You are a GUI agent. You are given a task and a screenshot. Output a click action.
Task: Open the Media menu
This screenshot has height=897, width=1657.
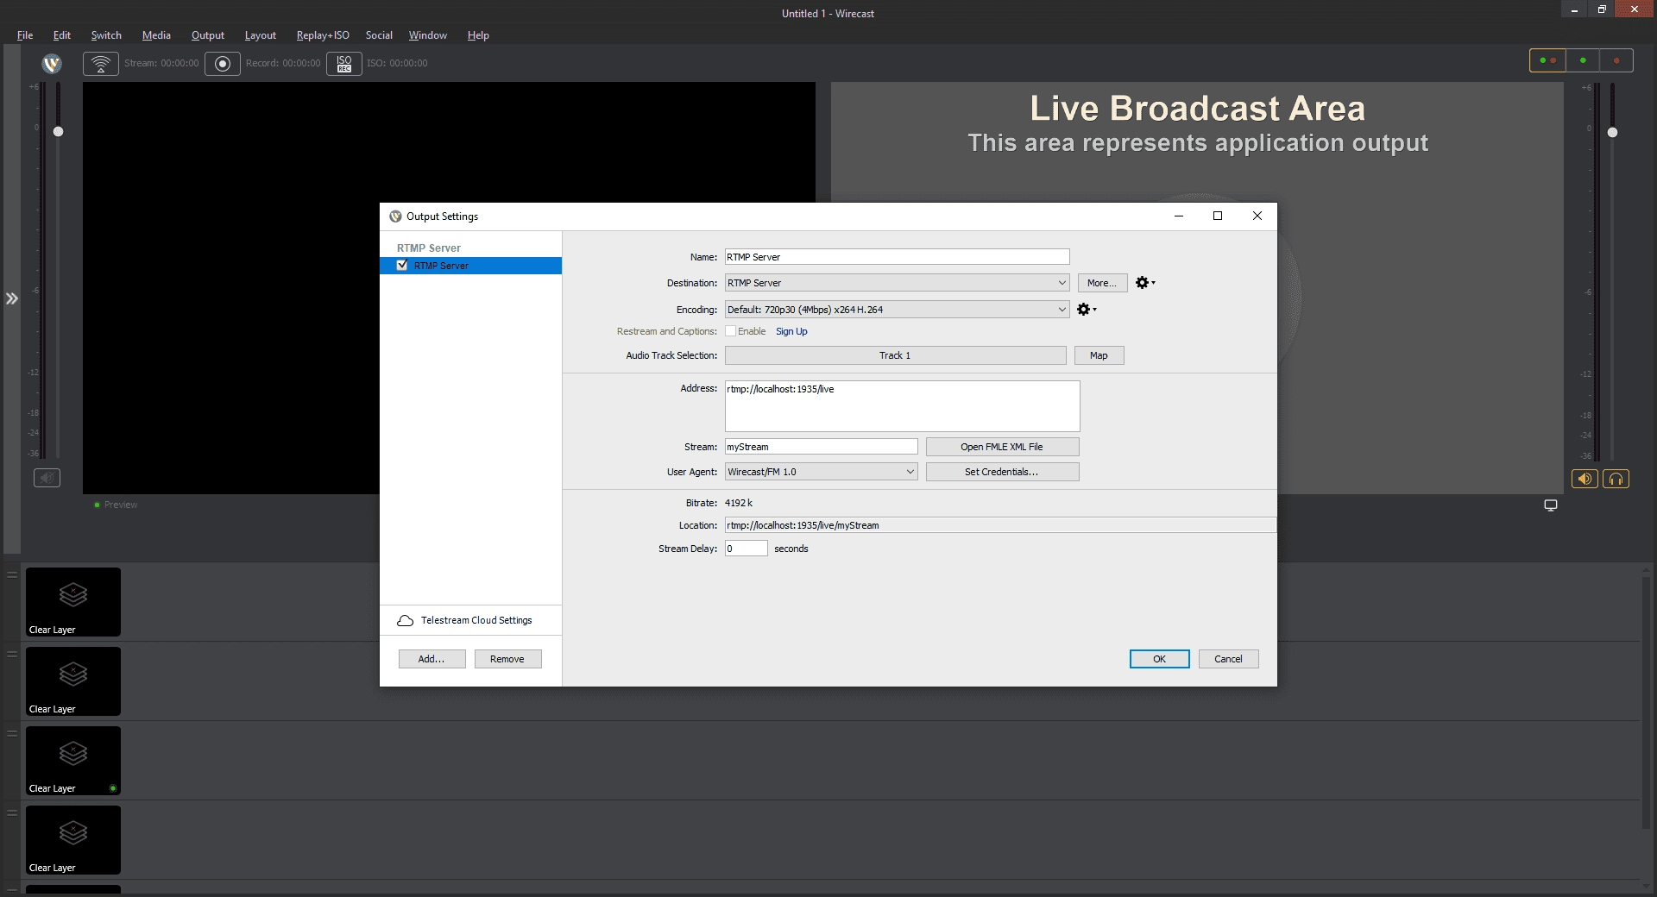tap(156, 35)
